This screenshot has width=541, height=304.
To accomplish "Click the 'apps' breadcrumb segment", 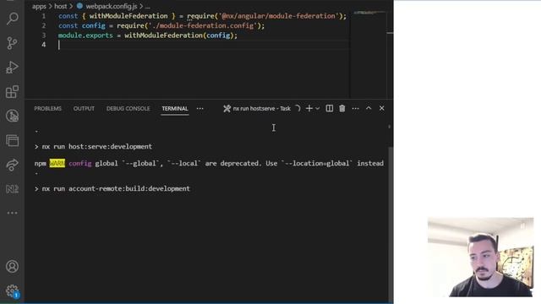I will click(x=39, y=6).
